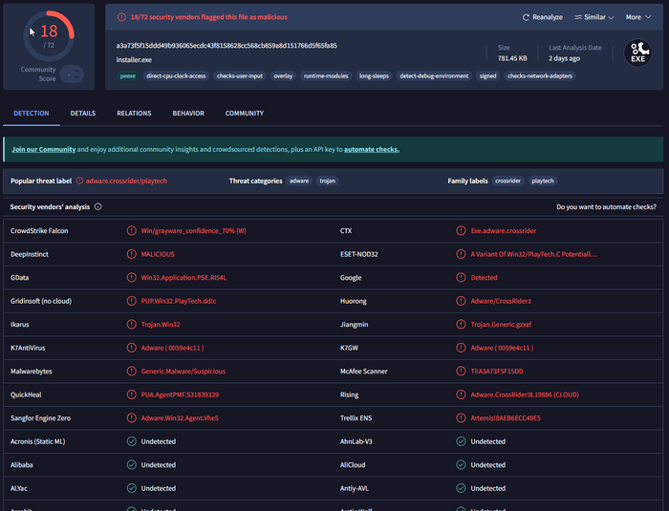Viewport: 669px width, 511px height.
Task: Click Gridinsoft's detection alert icon
Action: (132, 301)
